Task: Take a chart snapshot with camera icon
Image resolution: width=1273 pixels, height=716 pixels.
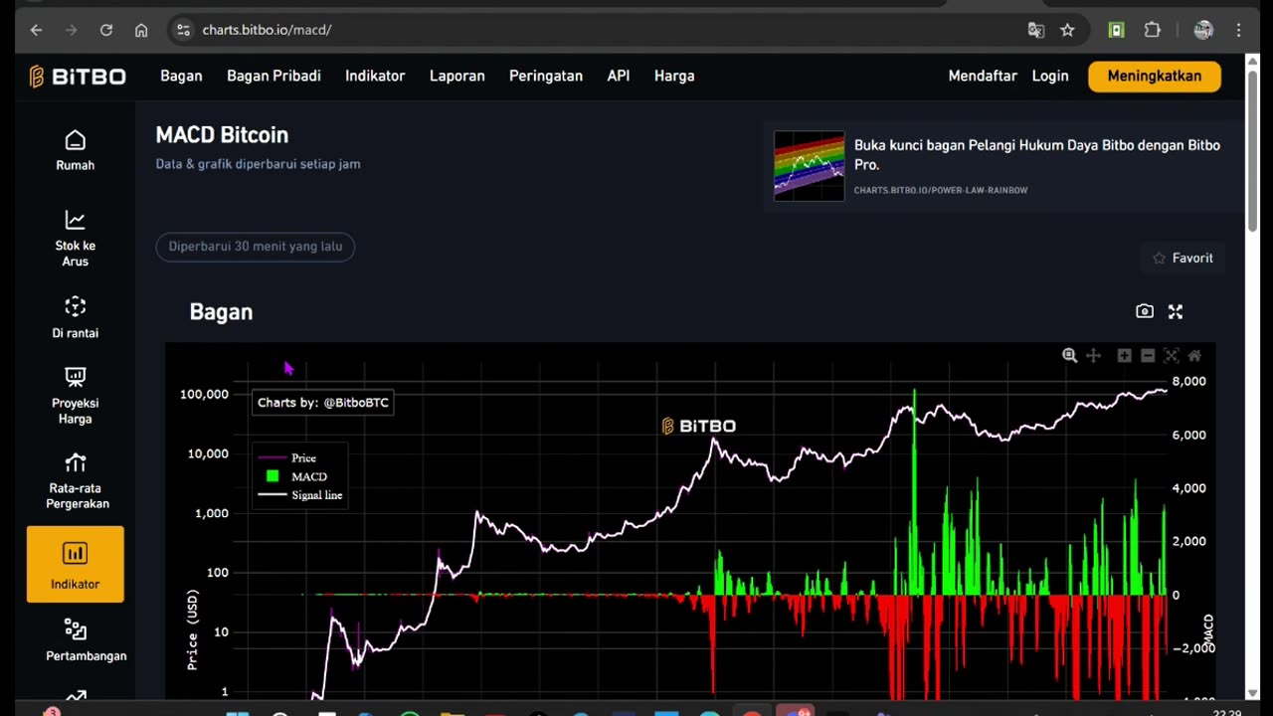Action: tap(1145, 311)
